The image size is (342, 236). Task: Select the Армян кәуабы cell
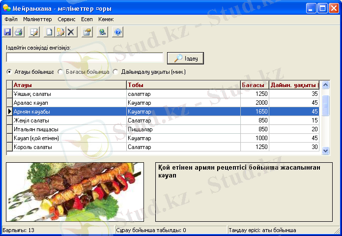click(70, 112)
